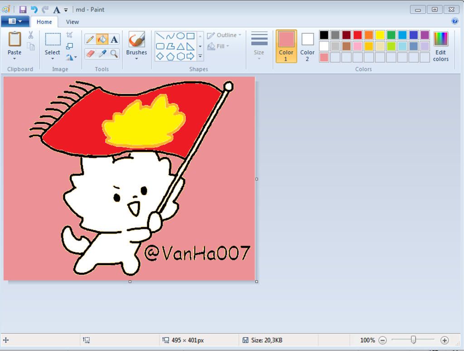The height and width of the screenshot is (351, 464).
Task: Click the rectangular Select tool button
Action: [53, 40]
